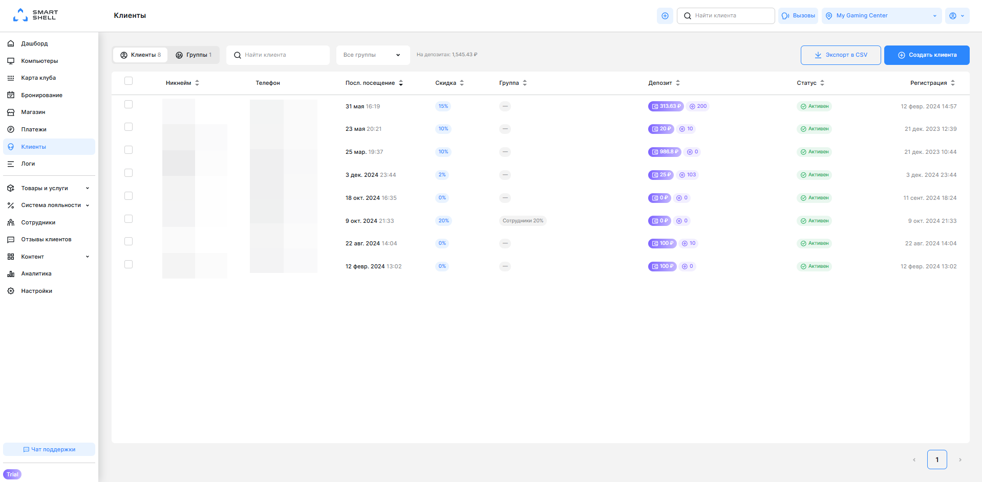Click the Аналитика chart icon

pos(11,274)
